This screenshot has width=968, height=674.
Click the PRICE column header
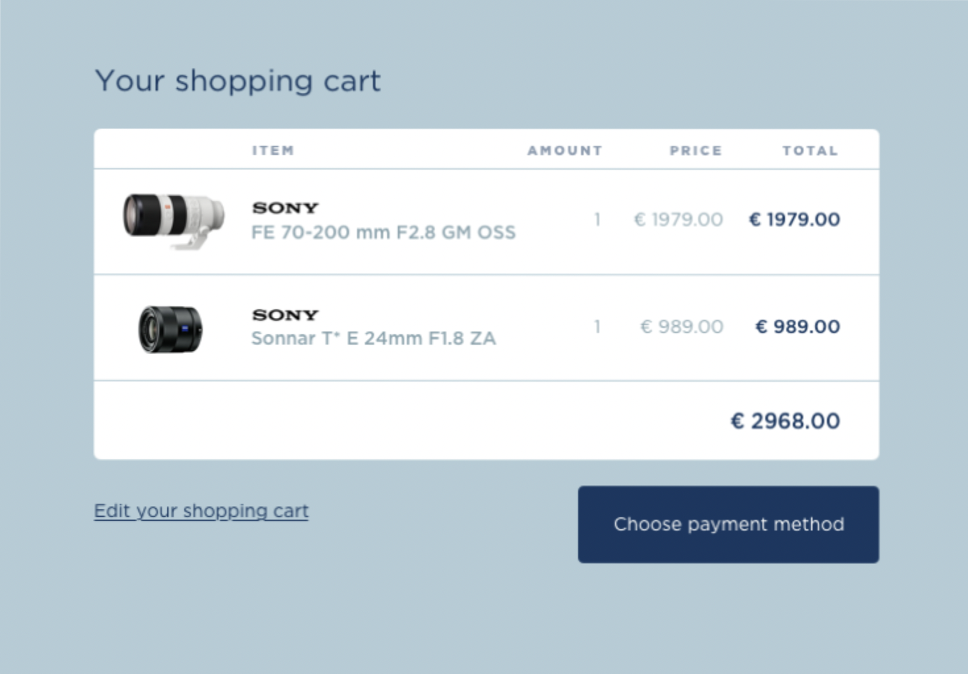[x=695, y=151]
